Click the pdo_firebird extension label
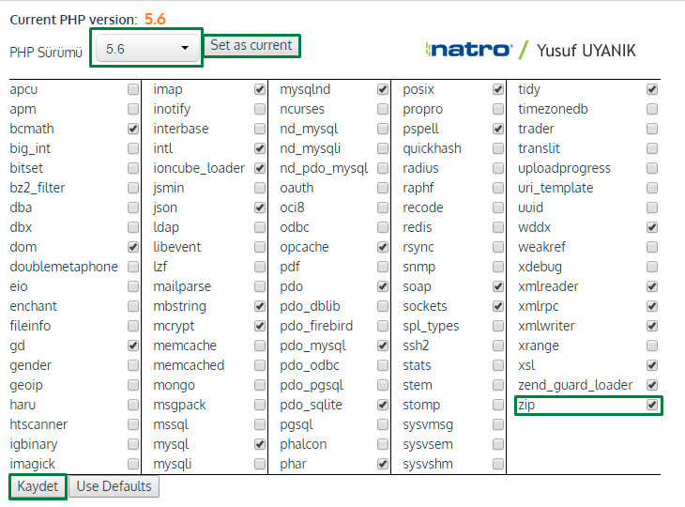 (x=316, y=326)
